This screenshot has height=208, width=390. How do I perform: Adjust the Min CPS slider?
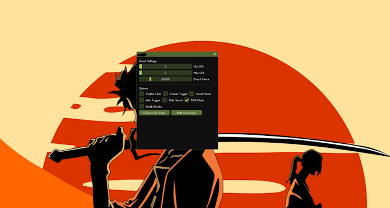(165, 66)
